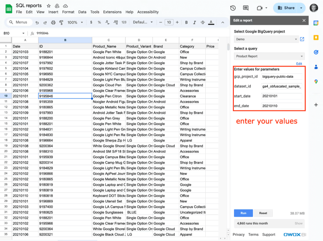Edit the dataset_id field
Screen dimensions: 323x241
(282, 86)
